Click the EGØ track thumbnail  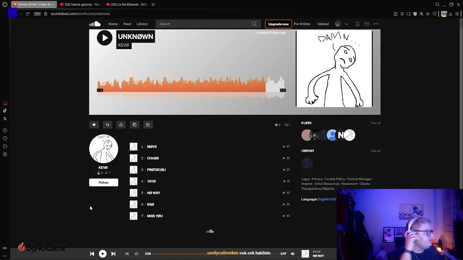pyautogui.click(x=133, y=204)
